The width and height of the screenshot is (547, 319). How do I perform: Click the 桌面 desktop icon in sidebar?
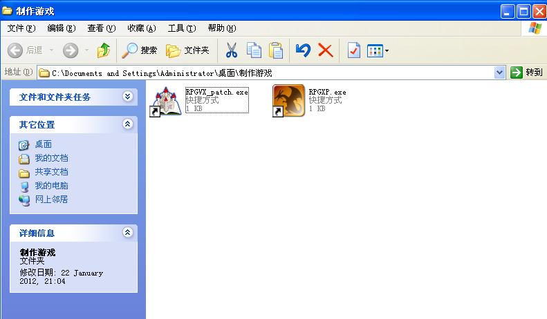24,145
